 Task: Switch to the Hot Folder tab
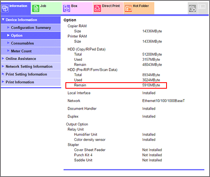[139, 8]
